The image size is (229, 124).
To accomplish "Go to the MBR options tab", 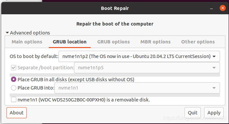I will [155, 42].
